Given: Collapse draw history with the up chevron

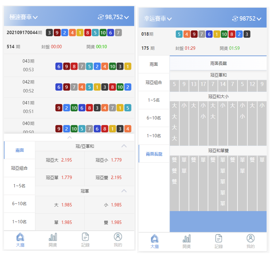Looking at the screenshot, I should [70, 137].
